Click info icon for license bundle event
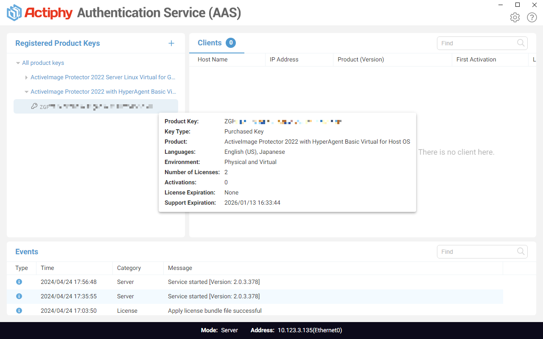This screenshot has width=543, height=339. 19,311
